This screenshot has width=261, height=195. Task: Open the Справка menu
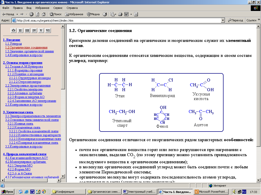[72, 8]
